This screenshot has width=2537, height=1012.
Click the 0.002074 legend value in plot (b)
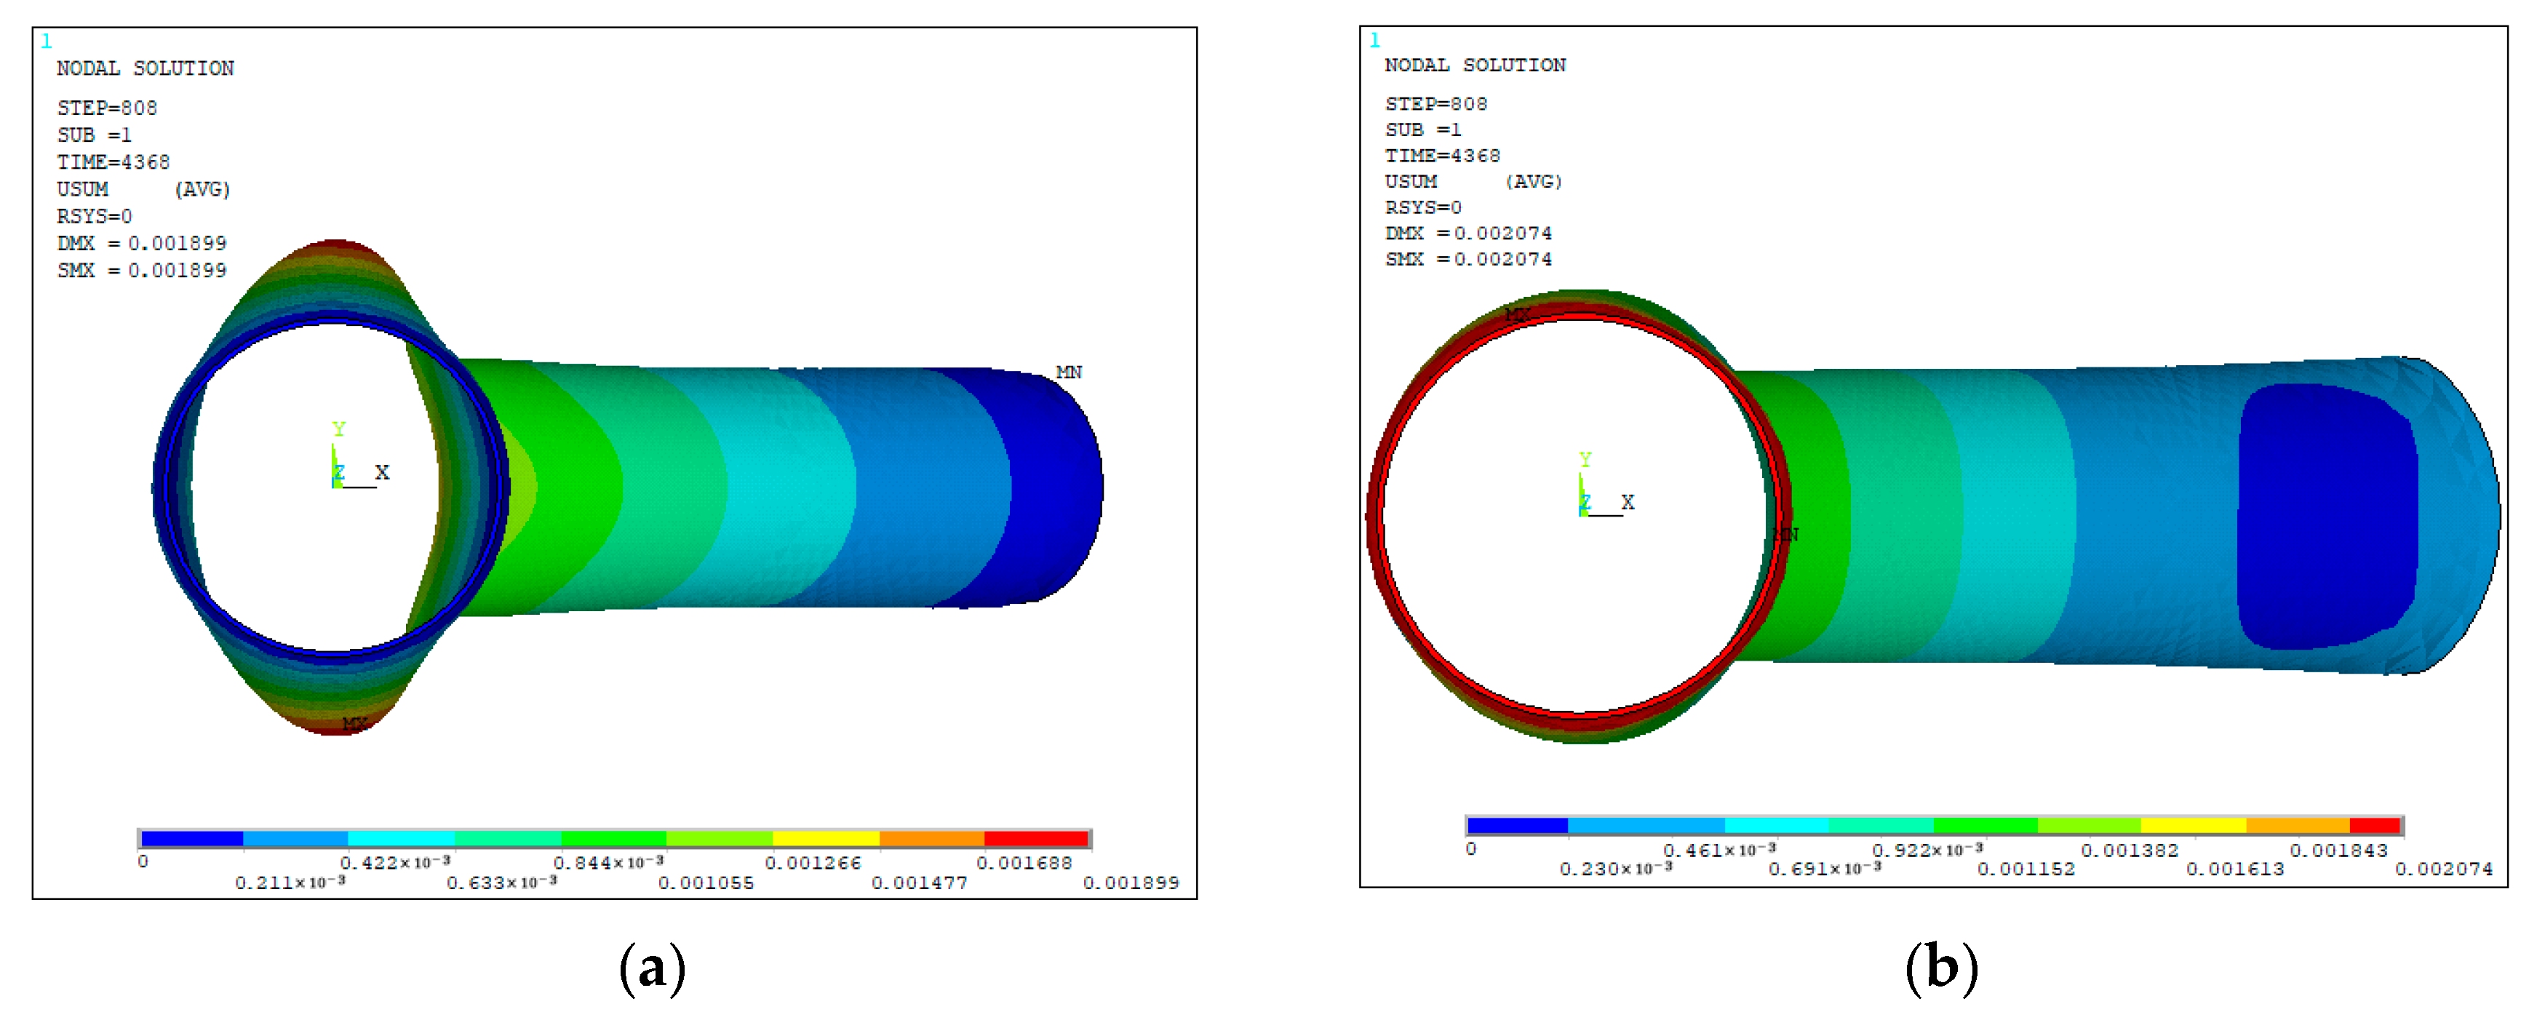point(2443,869)
